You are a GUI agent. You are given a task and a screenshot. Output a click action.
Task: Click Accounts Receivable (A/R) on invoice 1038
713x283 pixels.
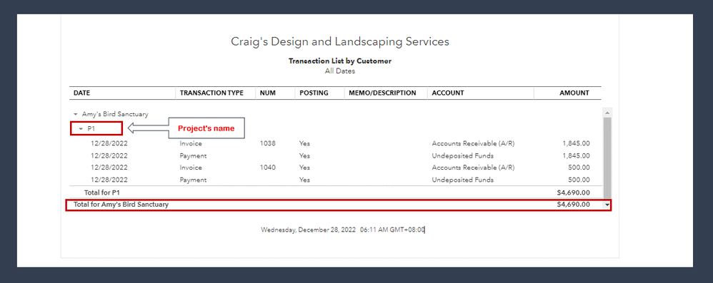[x=474, y=143]
